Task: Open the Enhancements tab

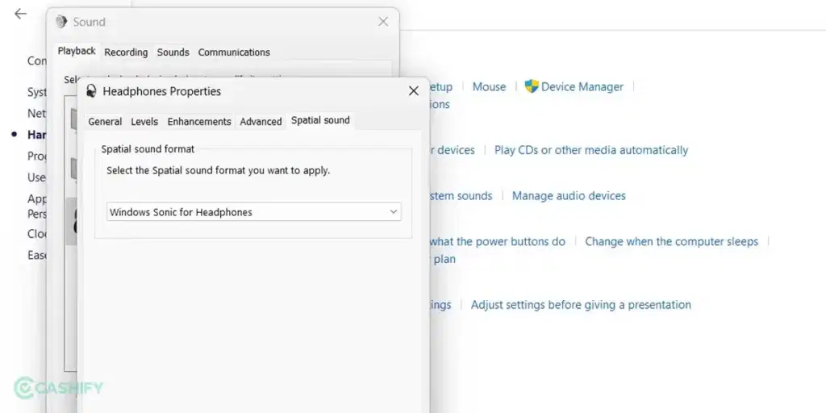Action: point(199,122)
